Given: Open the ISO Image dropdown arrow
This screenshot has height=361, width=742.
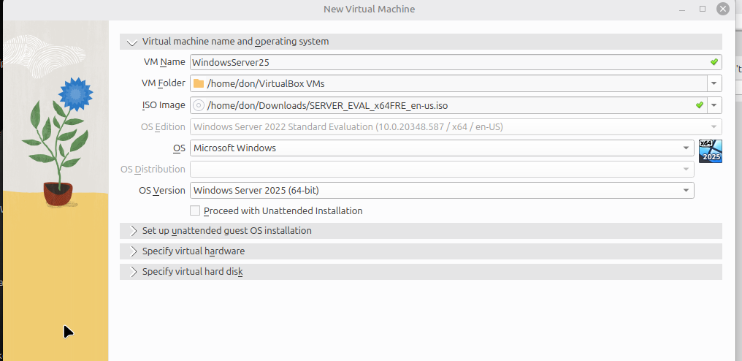Looking at the screenshot, I should [x=714, y=105].
